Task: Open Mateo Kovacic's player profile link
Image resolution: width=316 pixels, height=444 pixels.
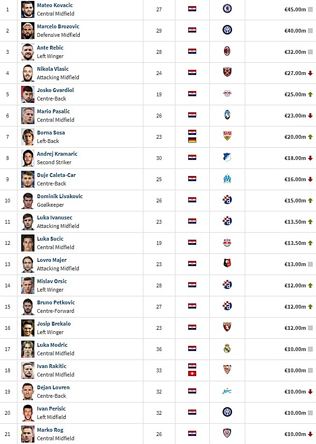Action: [x=55, y=5]
